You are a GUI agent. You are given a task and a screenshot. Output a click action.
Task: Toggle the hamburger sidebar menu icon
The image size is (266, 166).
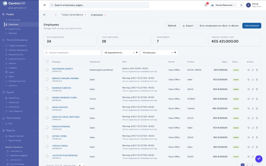45,5
